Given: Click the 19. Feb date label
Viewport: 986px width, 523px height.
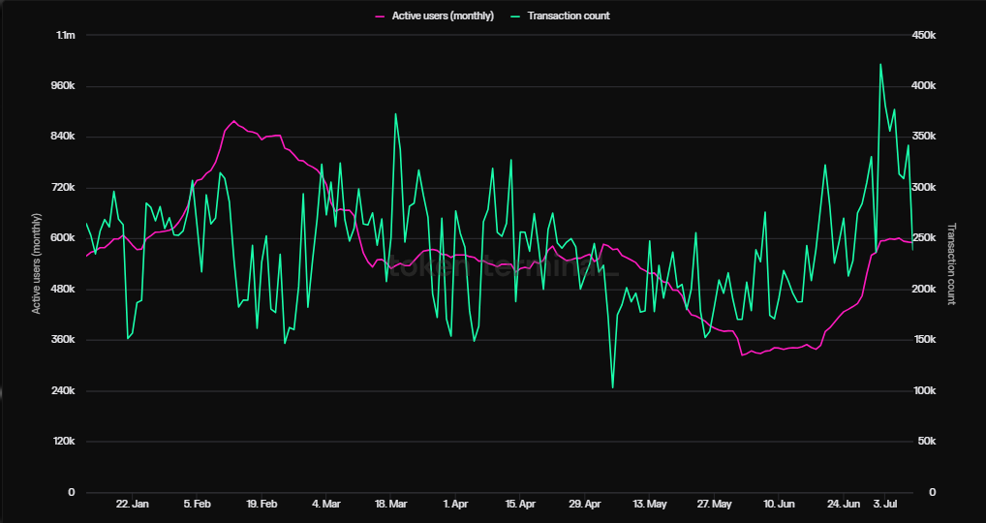Looking at the screenshot, I should click(262, 505).
